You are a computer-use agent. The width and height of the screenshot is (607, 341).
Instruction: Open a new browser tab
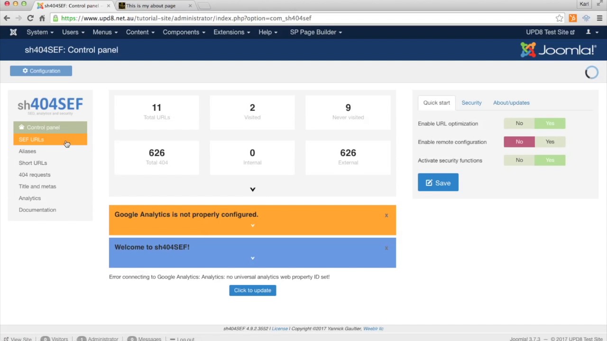pos(204,6)
